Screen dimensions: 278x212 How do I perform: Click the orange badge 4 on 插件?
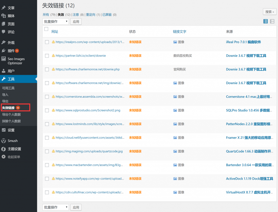pos(17,51)
